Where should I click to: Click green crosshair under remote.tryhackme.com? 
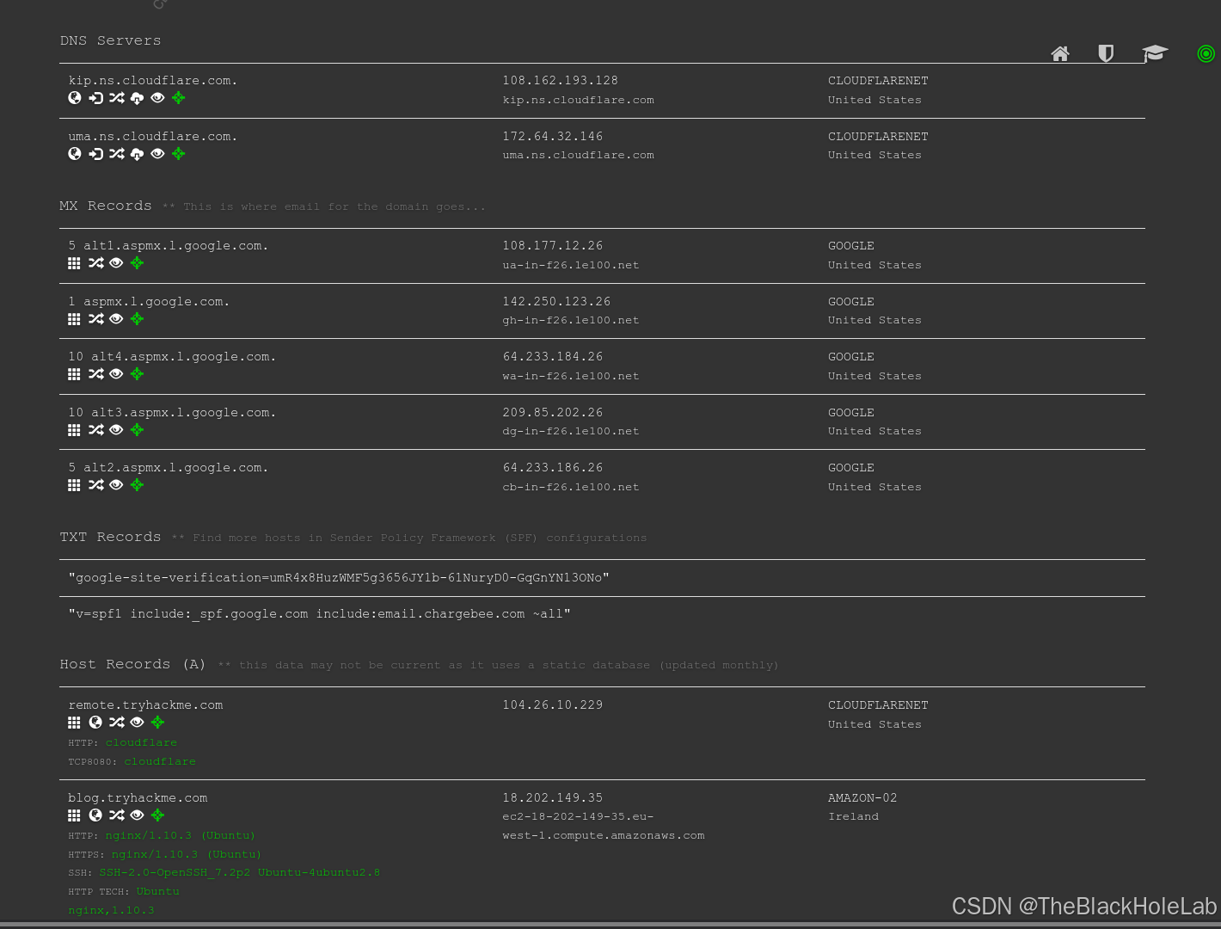point(157,723)
